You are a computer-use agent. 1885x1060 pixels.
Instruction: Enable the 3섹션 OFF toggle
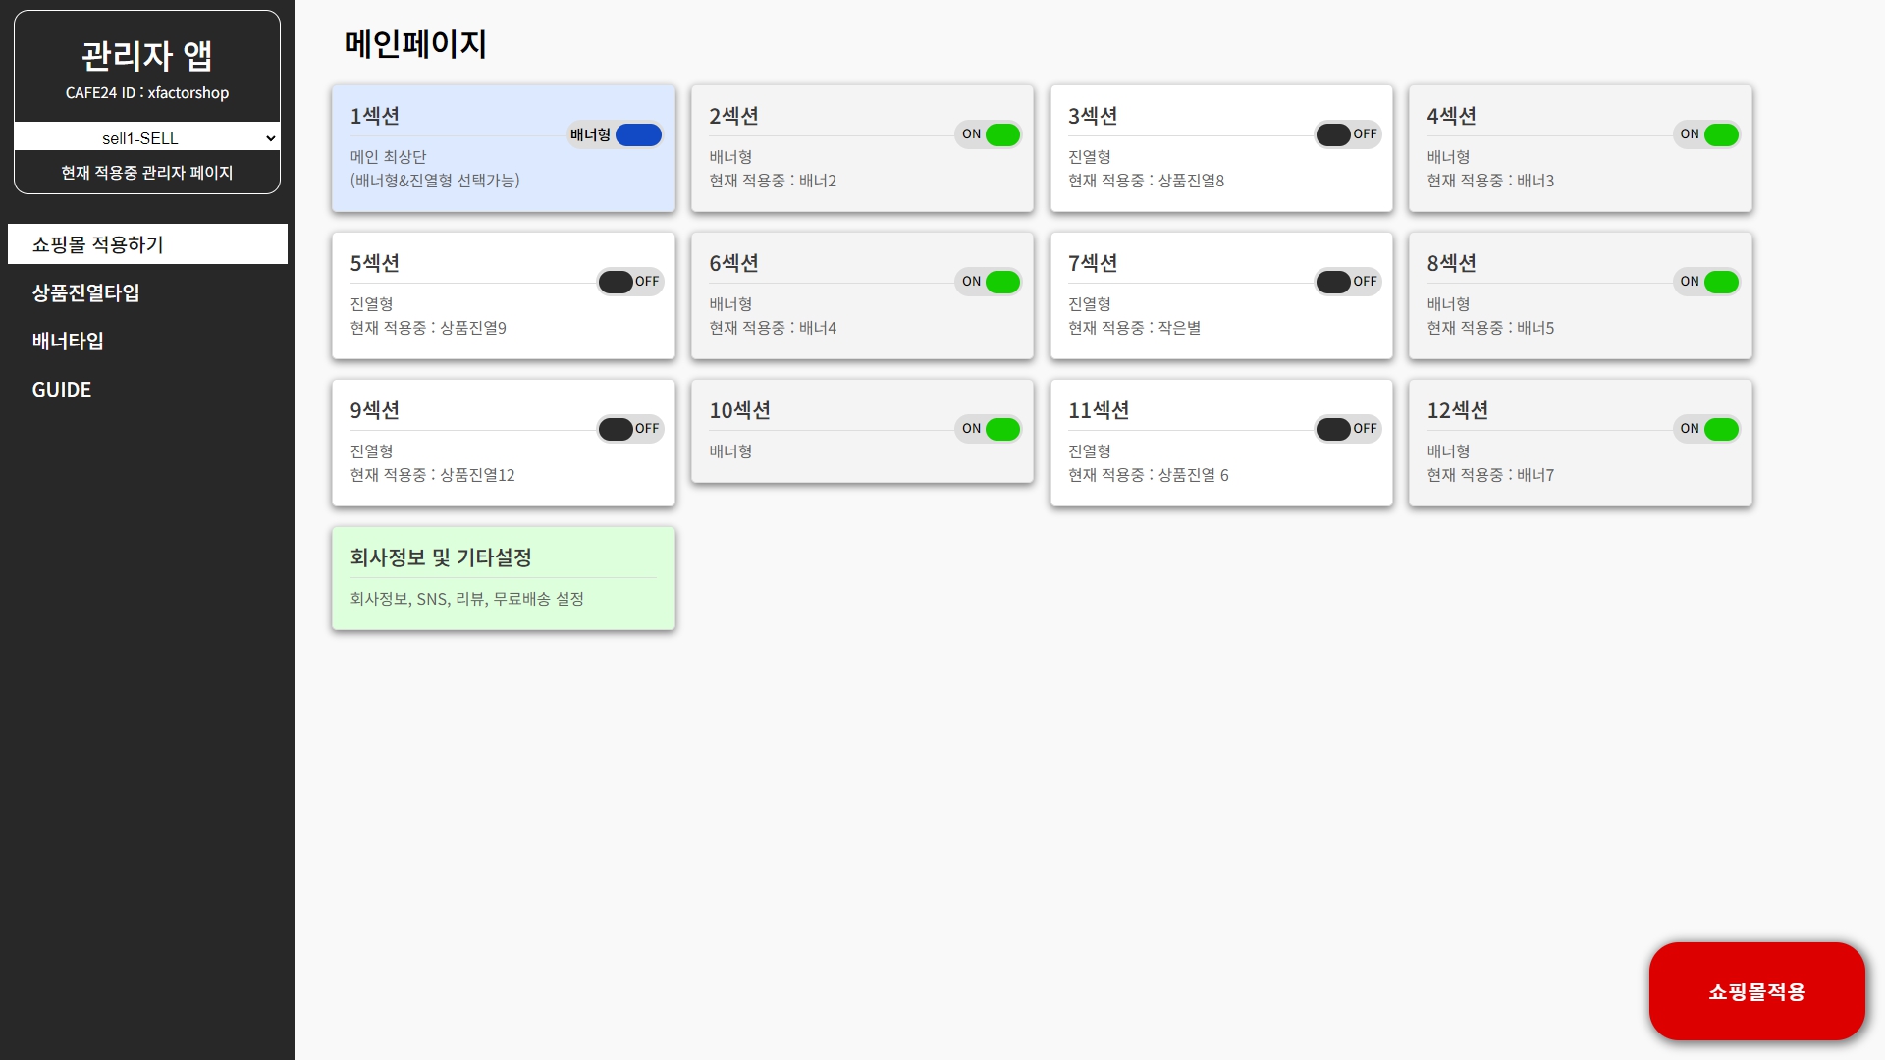pos(1348,134)
